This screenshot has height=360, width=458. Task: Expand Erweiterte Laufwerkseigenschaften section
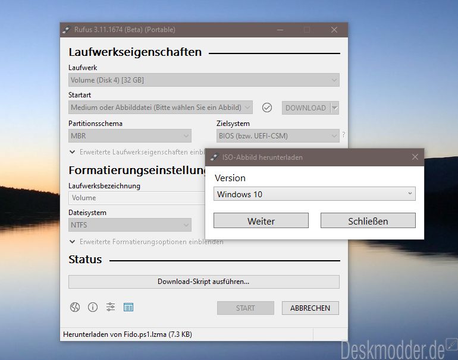click(137, 152)
